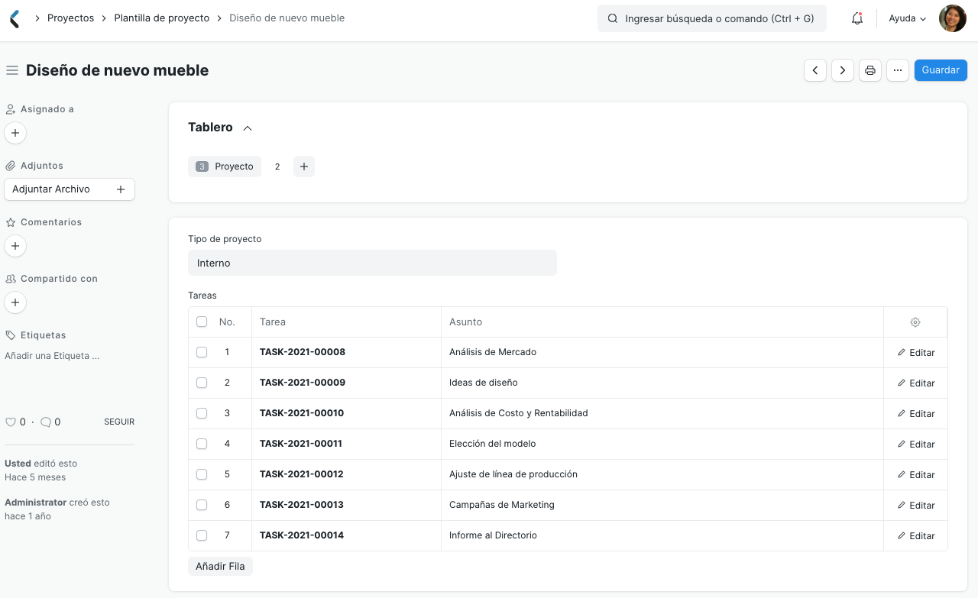
Task: Click the print icon in the header
Action: point(870,69)
